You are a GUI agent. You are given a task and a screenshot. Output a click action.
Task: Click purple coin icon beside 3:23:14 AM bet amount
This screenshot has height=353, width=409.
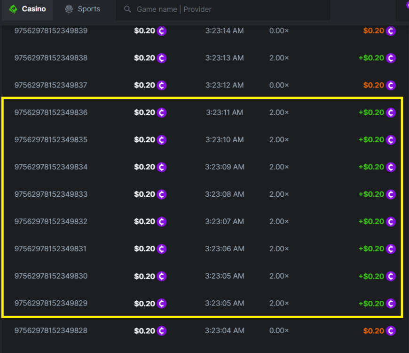tap(162, 31)
